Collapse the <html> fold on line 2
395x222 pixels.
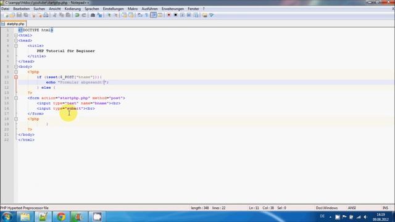coord(16,36)
